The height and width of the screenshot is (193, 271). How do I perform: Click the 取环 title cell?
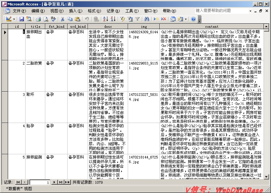(x=36, y=107)
